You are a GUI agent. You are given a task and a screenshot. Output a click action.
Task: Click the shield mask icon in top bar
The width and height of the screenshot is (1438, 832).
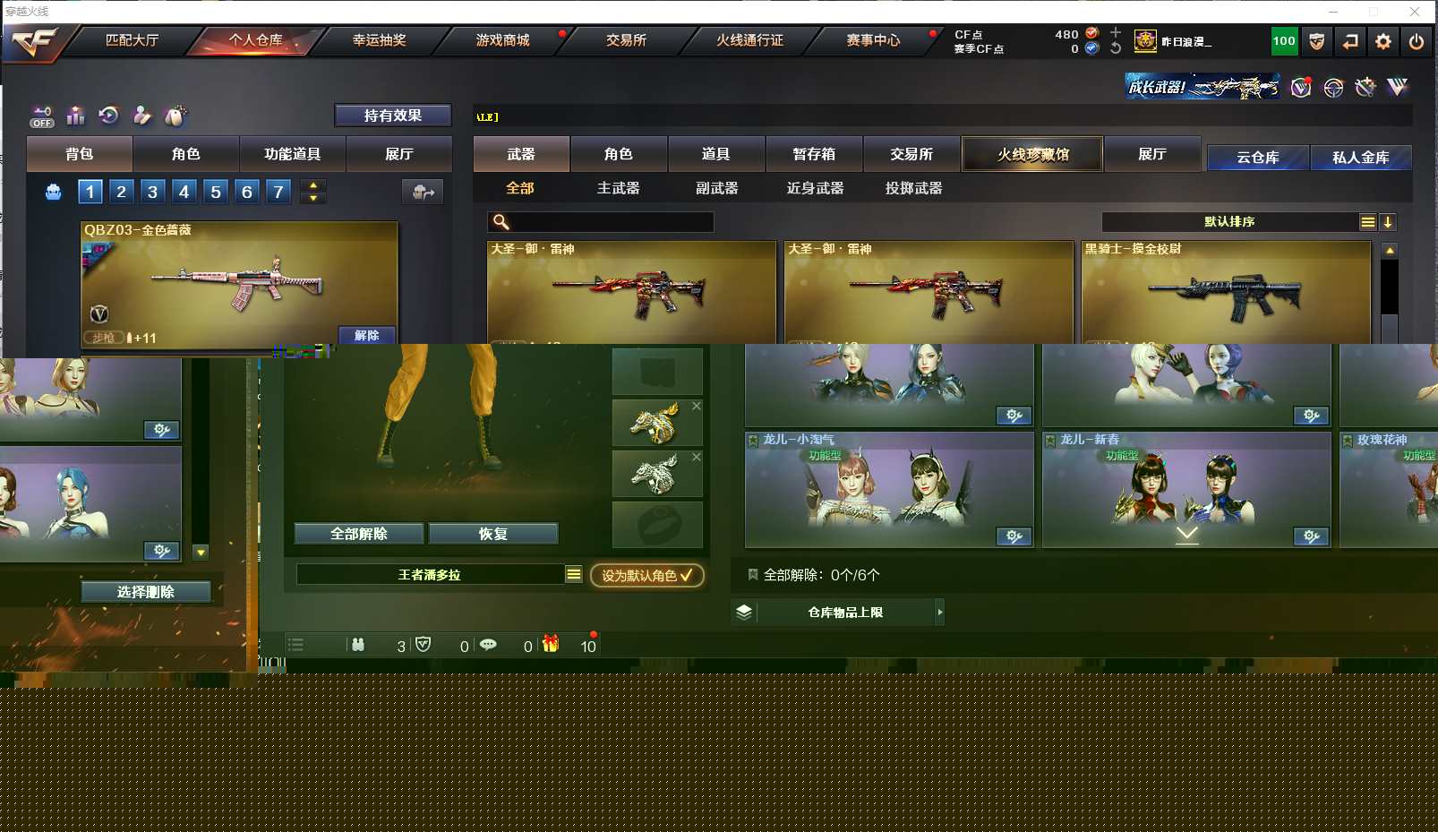(1317, 41)
